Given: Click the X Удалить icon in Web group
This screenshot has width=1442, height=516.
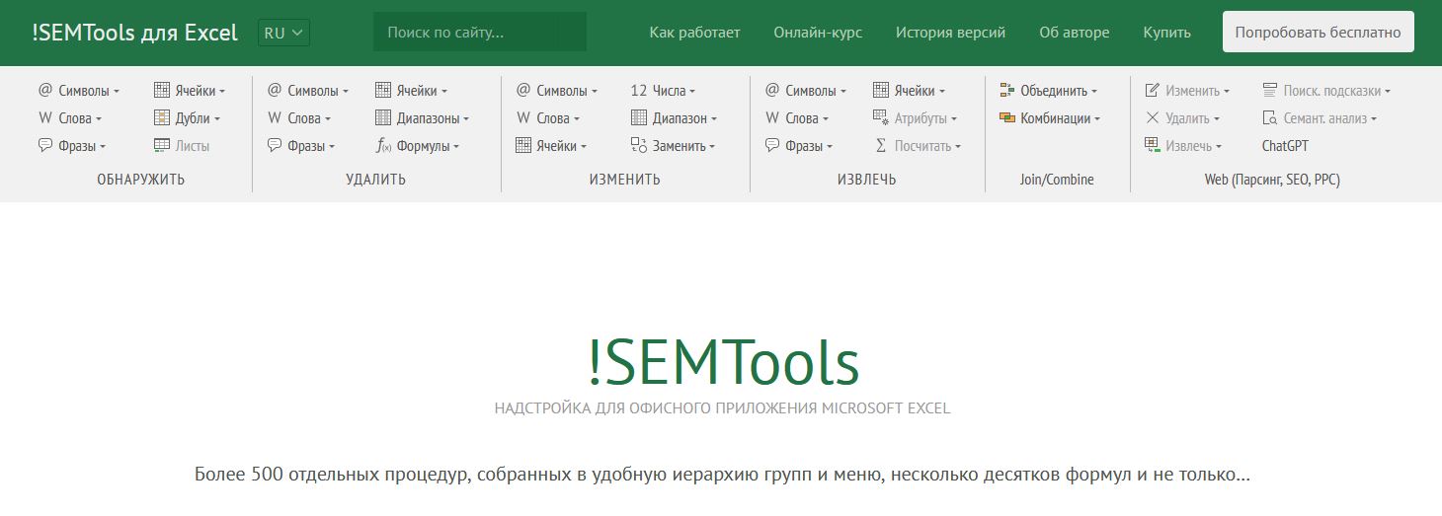Looking at the screenshot, I should [1152, 118].
